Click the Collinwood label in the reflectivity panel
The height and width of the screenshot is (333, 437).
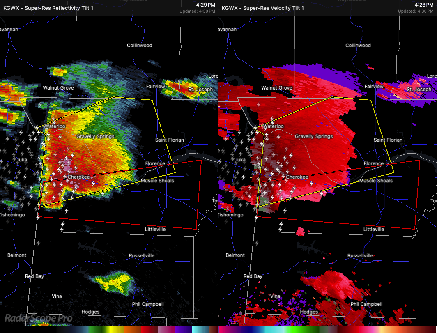click(140, 46)
